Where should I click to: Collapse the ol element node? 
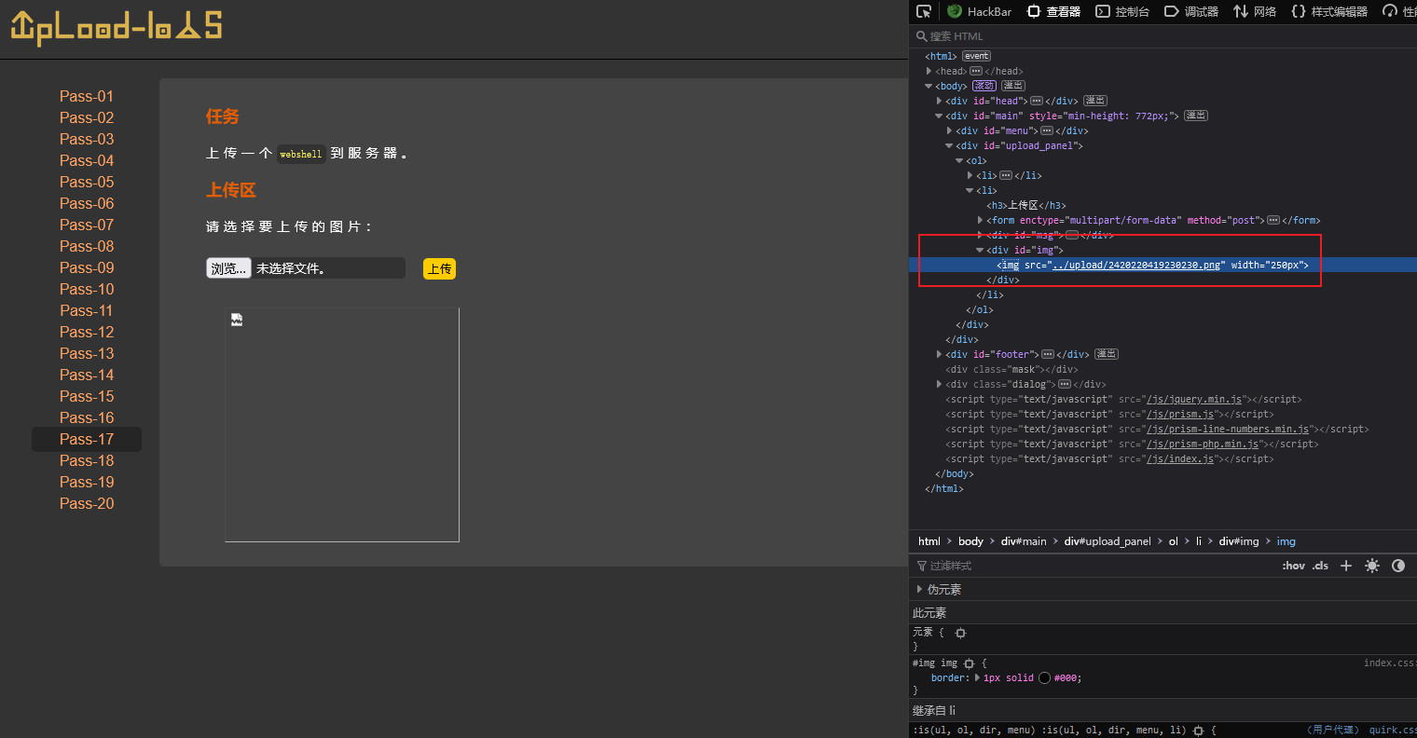[960, 160]
